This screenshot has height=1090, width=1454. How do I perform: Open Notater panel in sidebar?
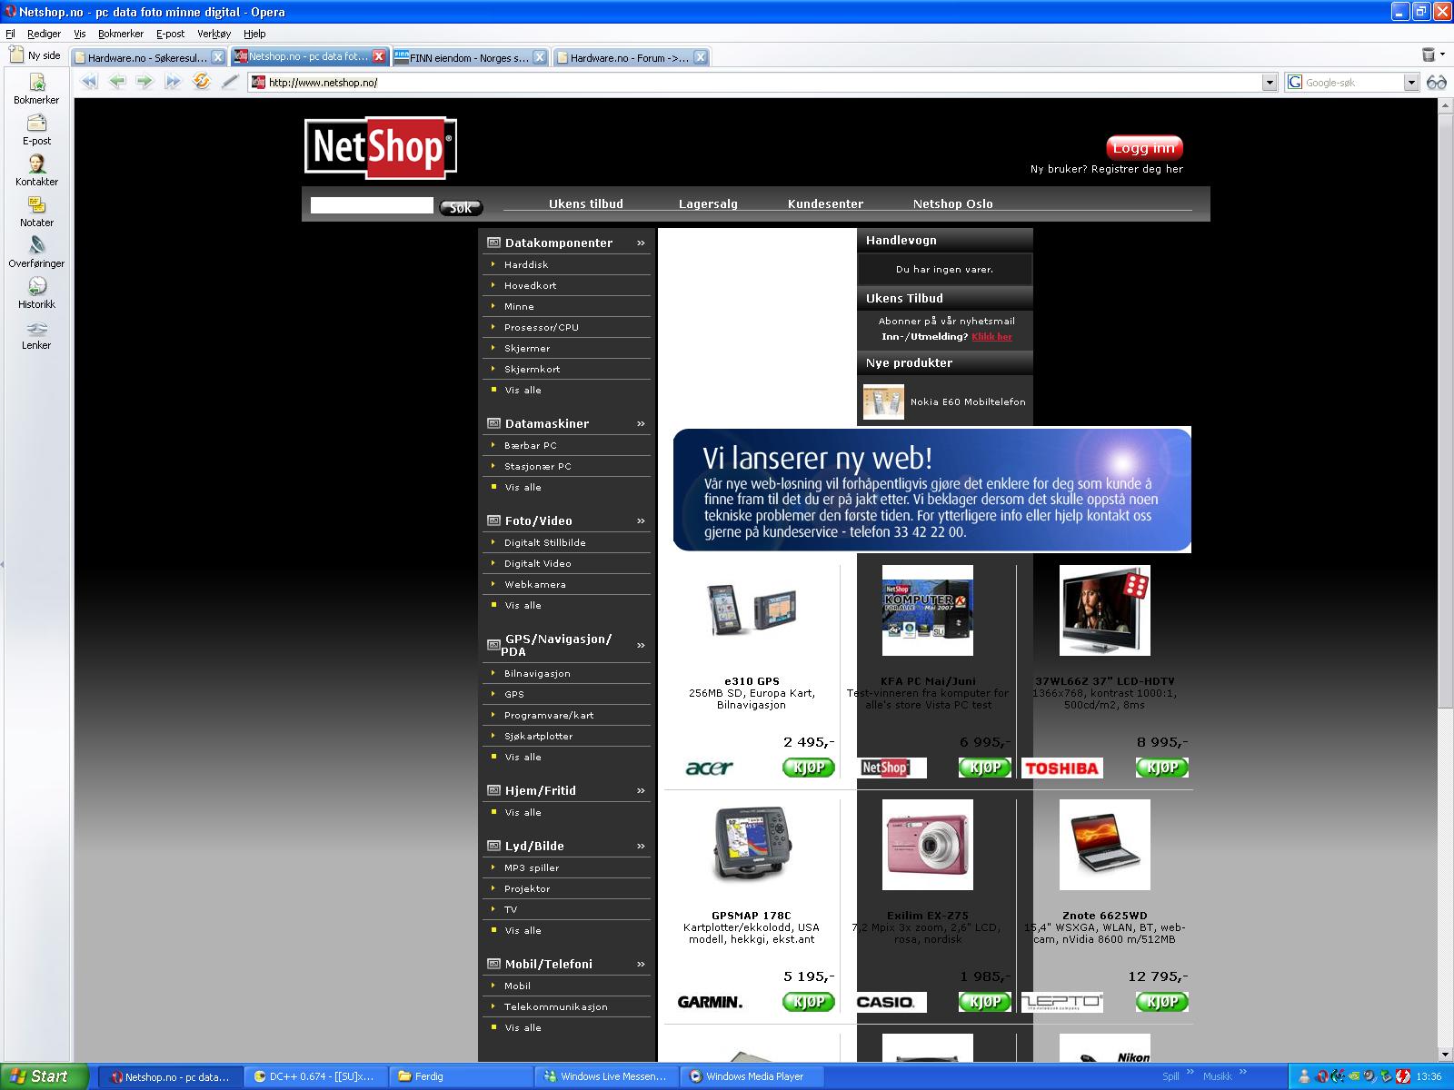click(x=36, y=212)
